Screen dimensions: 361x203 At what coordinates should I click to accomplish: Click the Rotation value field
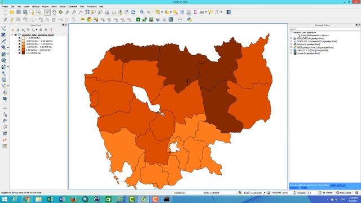tap(313, 193)
